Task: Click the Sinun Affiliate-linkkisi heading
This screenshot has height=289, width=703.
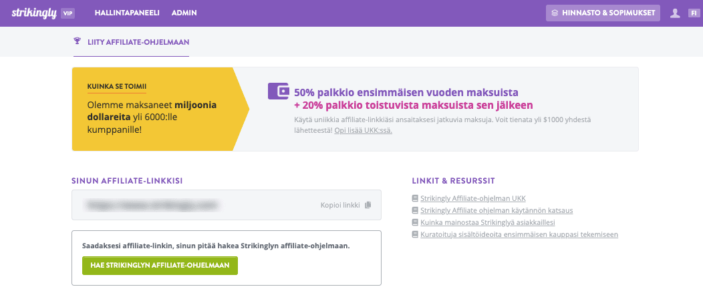Action: (x=127, y=181)
